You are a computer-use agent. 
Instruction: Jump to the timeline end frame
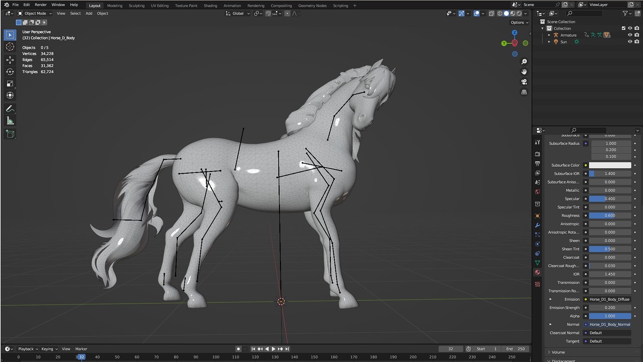click(x=287, y=349)
